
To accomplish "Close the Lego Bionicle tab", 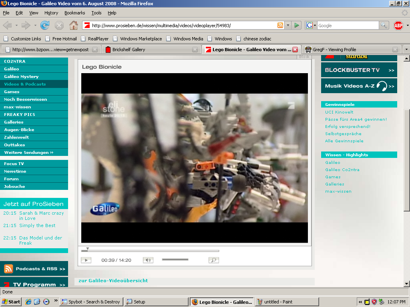I will (295, 50).
